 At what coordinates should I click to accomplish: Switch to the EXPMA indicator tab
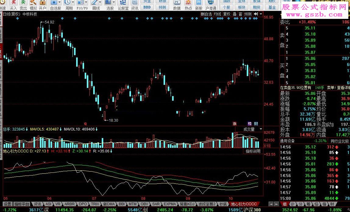pyautogui.click(x=170, y=204)
